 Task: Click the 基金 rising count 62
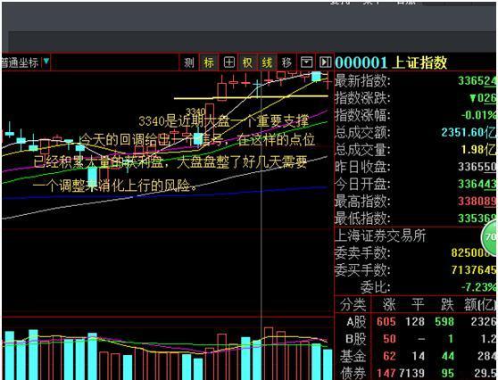click(x=389, y=356)
